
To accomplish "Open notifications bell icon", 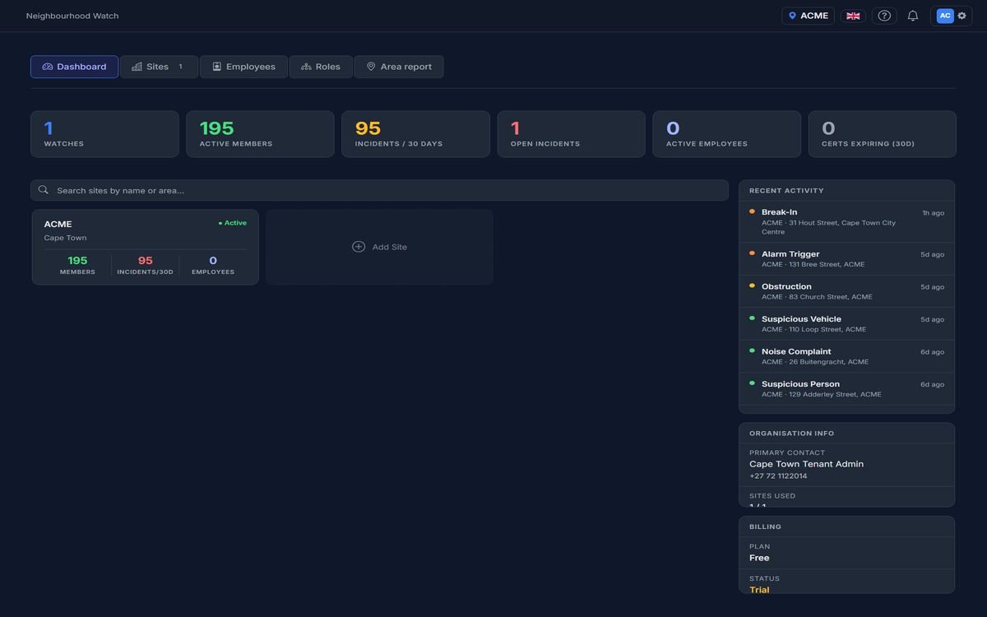I will [x=913, y=16].
